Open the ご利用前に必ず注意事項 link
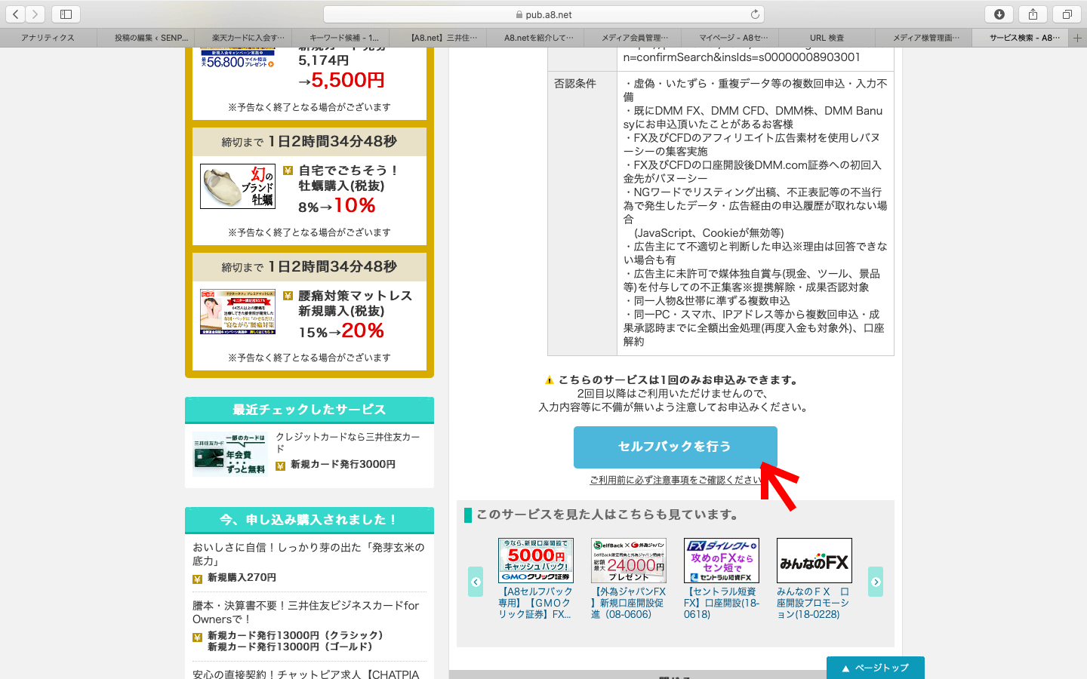This screenshot has width=1087, height=679. (x=675, y=480)
